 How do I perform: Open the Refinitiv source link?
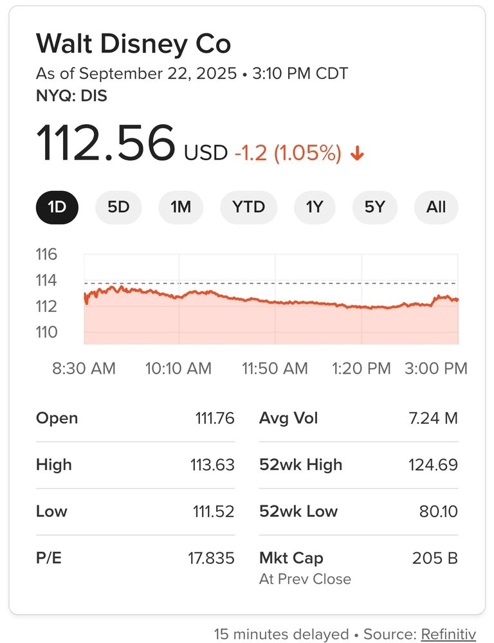coord(448,634)
